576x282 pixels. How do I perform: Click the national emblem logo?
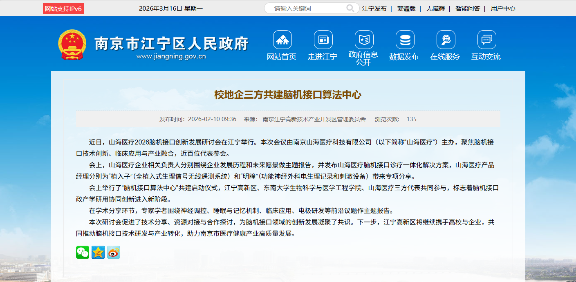(x=73, y=45)
